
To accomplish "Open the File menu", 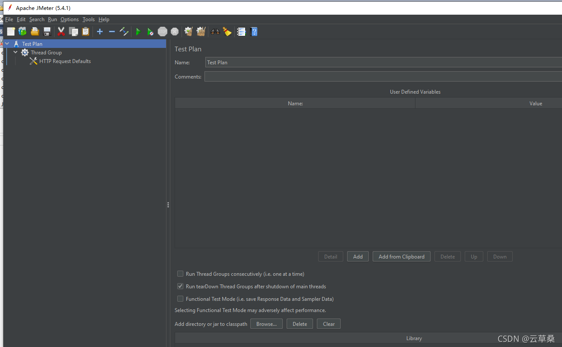I will 9,19.
